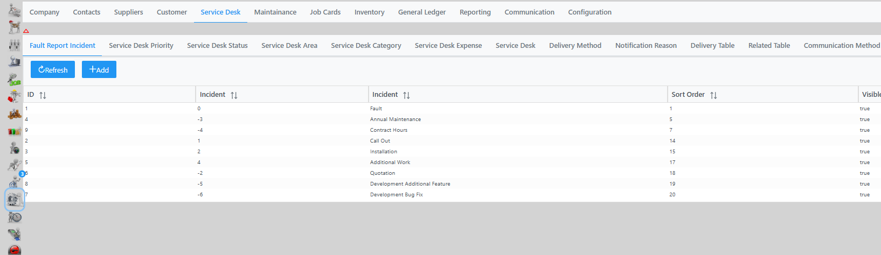This screenshot has height=255, width=881.
Task: Click the red round key icon
Action: click(15, 250)
